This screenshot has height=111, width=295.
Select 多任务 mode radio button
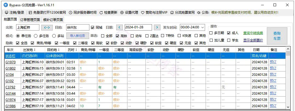[35, 36]
